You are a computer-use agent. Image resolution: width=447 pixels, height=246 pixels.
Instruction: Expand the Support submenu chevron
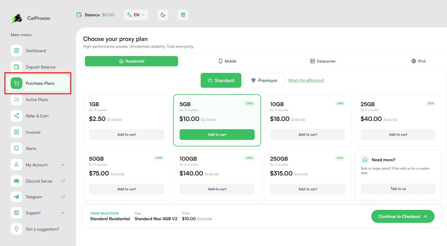point(63,213)
